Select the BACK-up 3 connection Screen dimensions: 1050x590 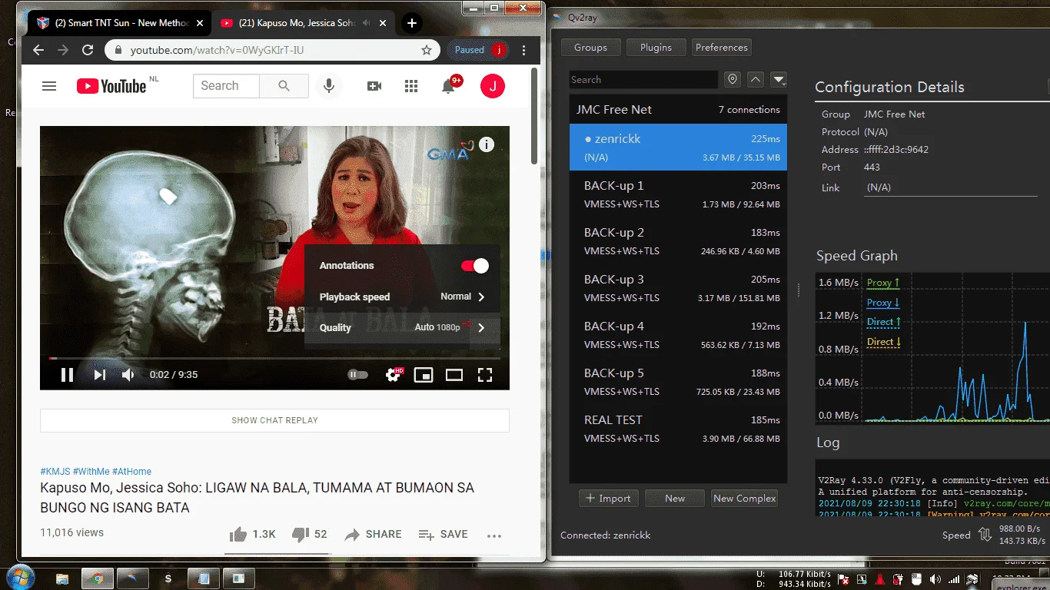pyautogui.click(x=678, y=288)
